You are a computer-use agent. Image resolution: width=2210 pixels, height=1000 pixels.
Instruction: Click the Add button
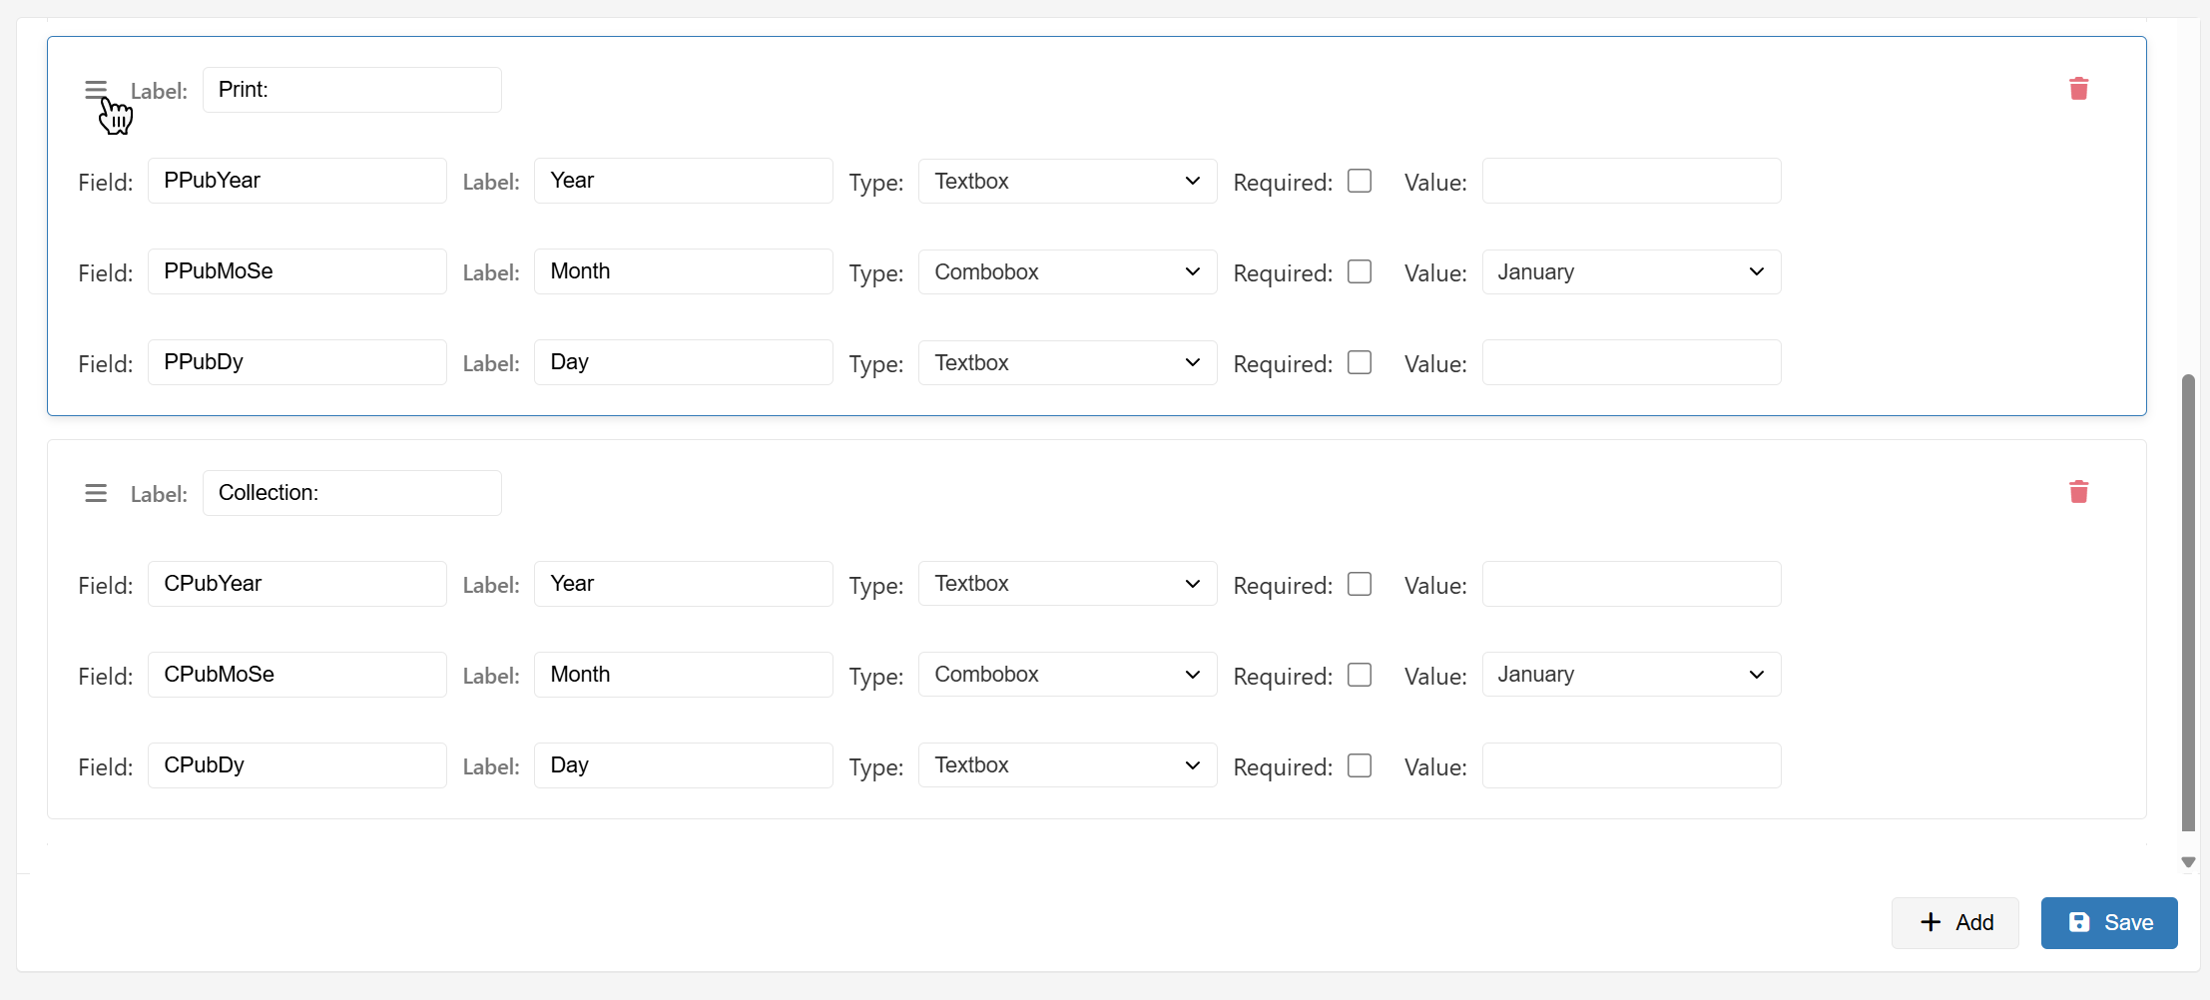coord(1954,922)
